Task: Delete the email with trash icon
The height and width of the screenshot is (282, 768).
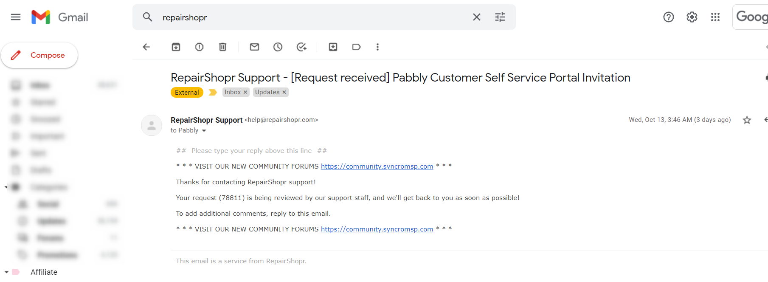Action: coord(222,47)
